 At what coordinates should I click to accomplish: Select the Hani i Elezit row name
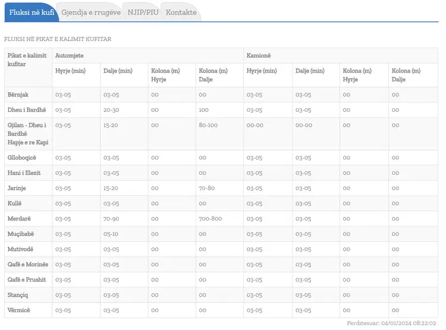tap(24, 172)
